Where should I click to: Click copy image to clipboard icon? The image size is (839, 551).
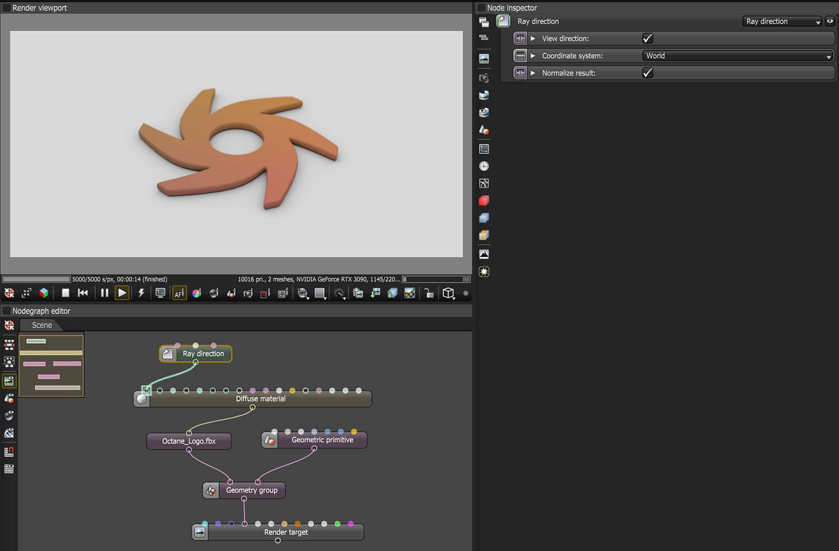click(x=358, y=293)
